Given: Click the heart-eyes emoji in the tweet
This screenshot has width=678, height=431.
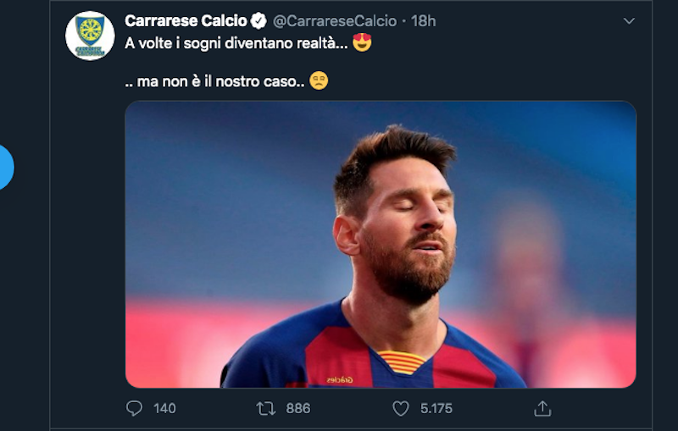Looking at the screenshot, I should coord(363,42).
